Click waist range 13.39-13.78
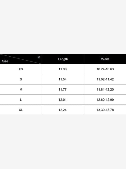 105,110
